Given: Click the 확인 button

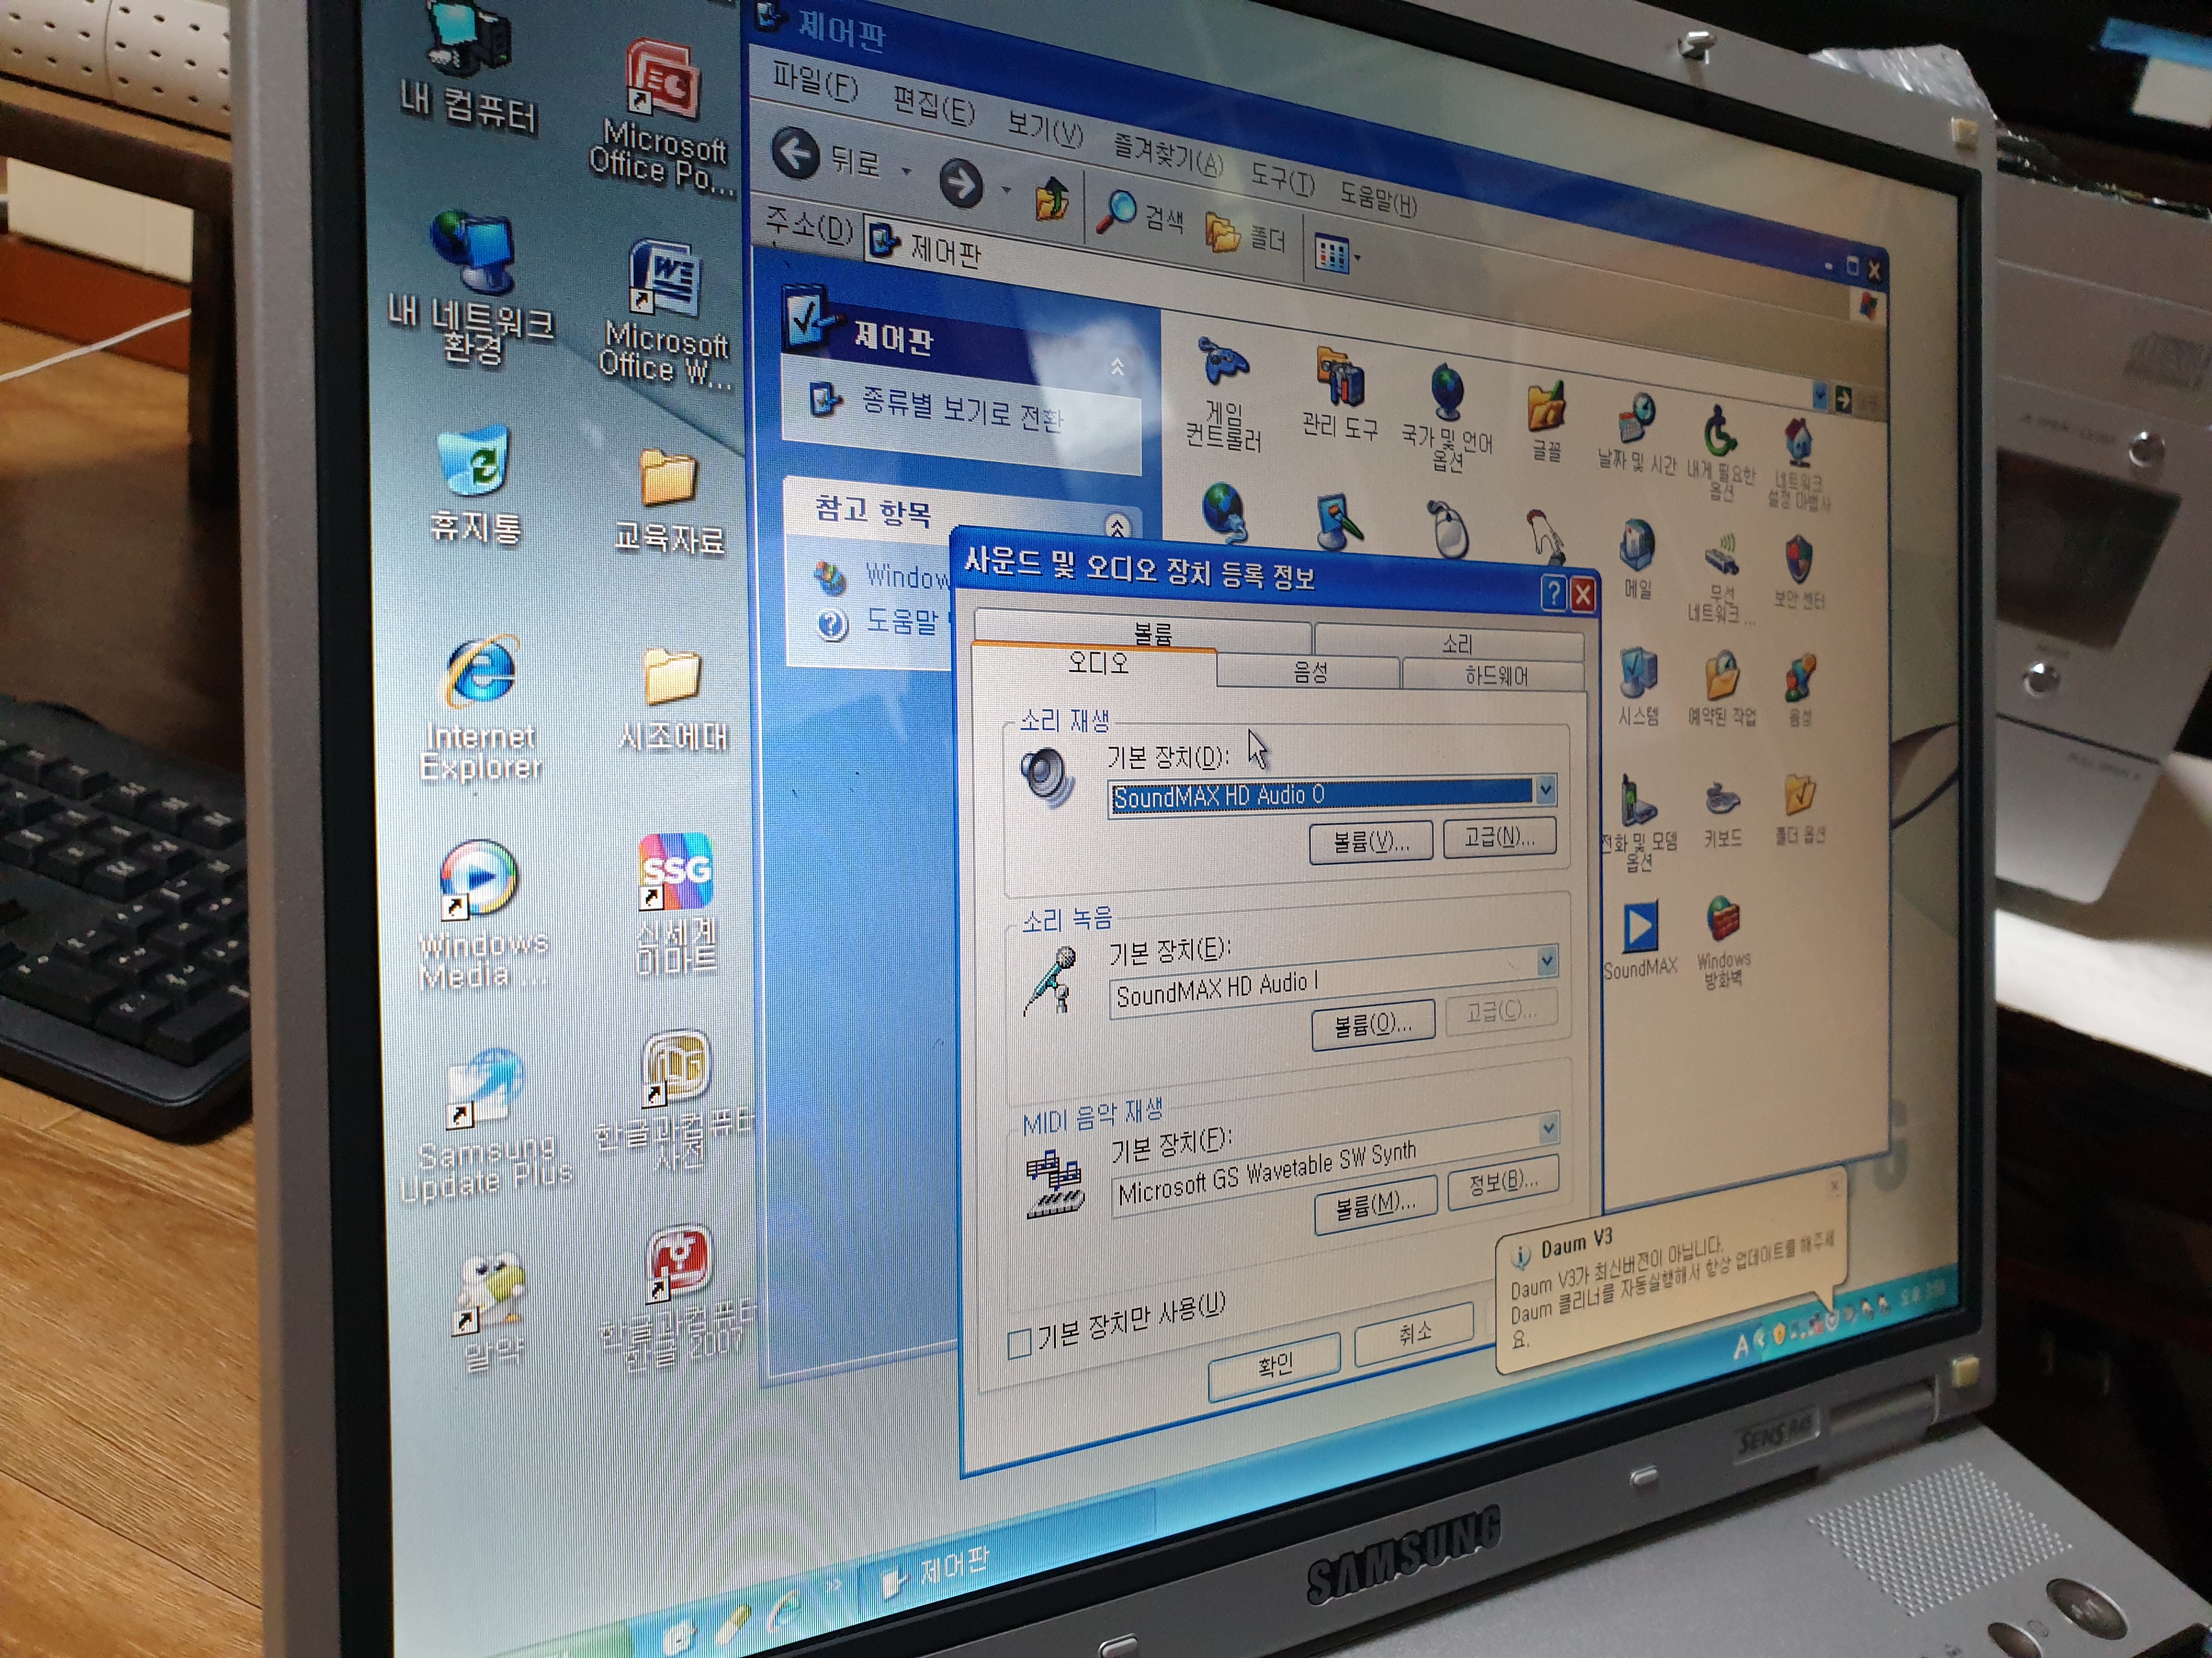Looking at the screenshot, I should tap(1274, 1365).
